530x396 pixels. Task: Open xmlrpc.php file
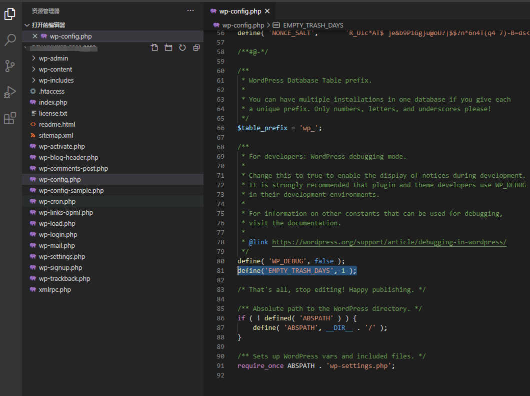[113, 289]
